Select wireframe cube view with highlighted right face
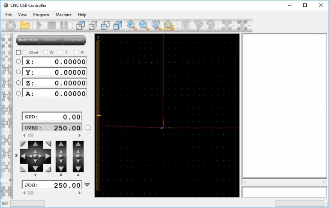 93,25
